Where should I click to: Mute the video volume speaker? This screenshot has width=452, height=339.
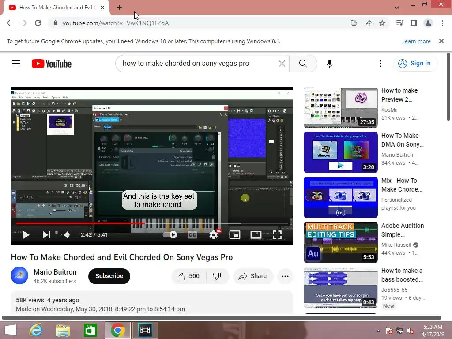tap(67, 235)
